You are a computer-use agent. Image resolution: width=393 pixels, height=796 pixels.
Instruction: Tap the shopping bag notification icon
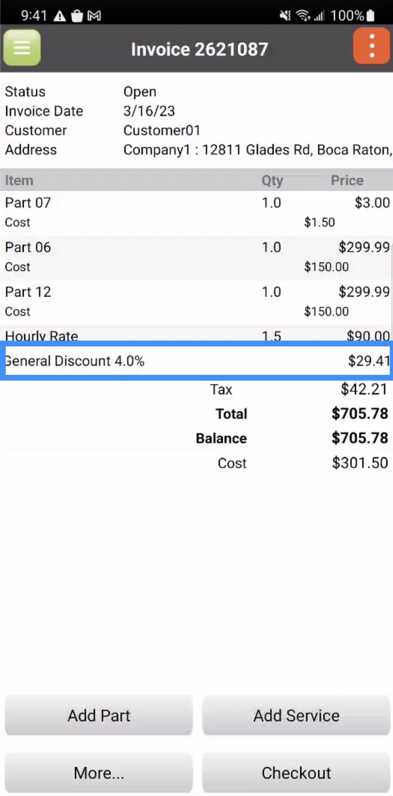pos(77,16)
